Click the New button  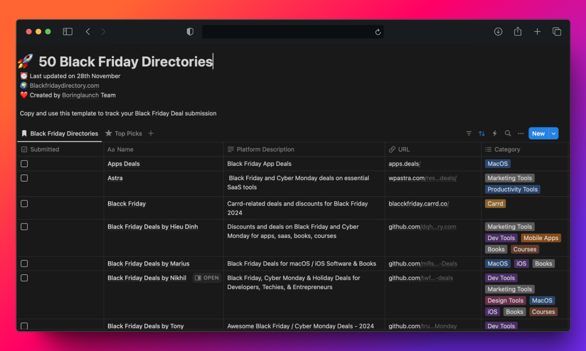point(538,133)
